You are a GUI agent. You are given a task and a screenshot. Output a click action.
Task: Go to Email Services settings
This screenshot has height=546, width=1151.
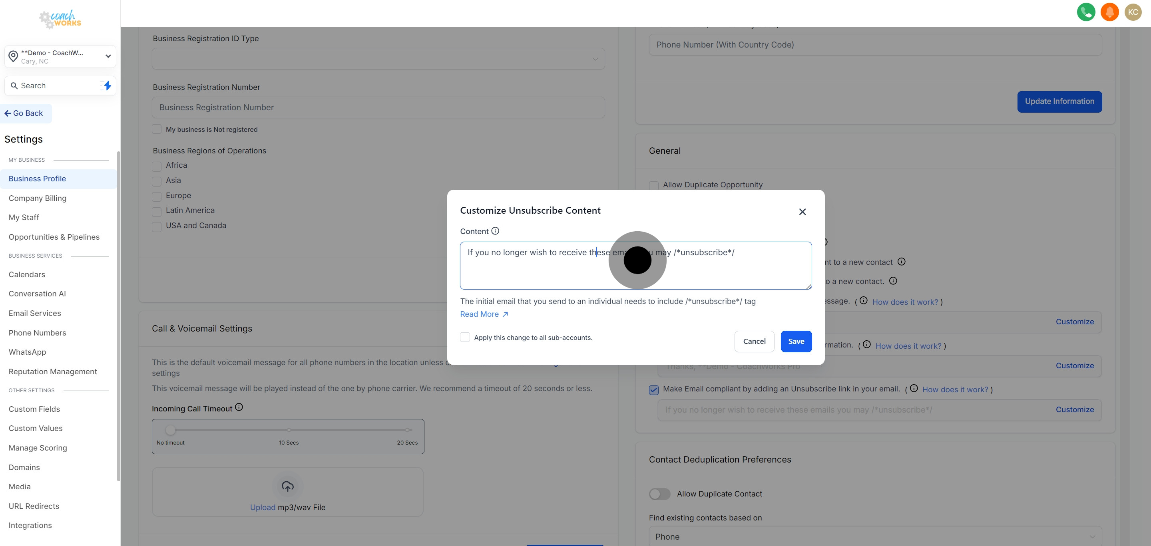35,314
